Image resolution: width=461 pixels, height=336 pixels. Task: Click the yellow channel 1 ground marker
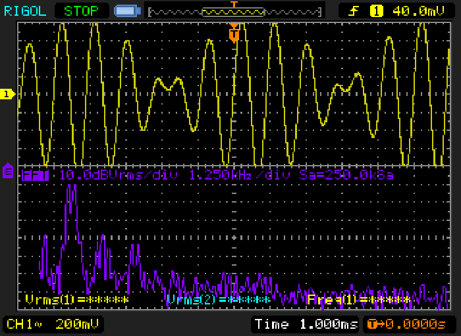coord(7,95)
